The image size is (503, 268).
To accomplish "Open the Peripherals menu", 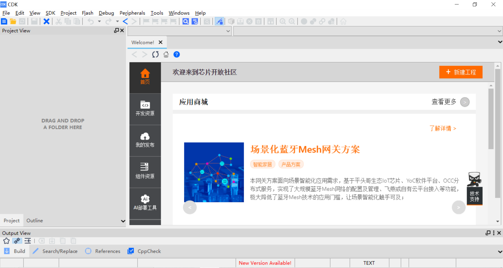I will coord(132,13).
